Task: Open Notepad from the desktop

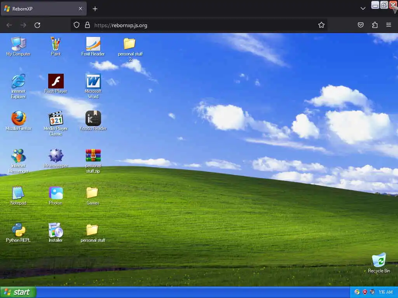Action: (18, 196)
